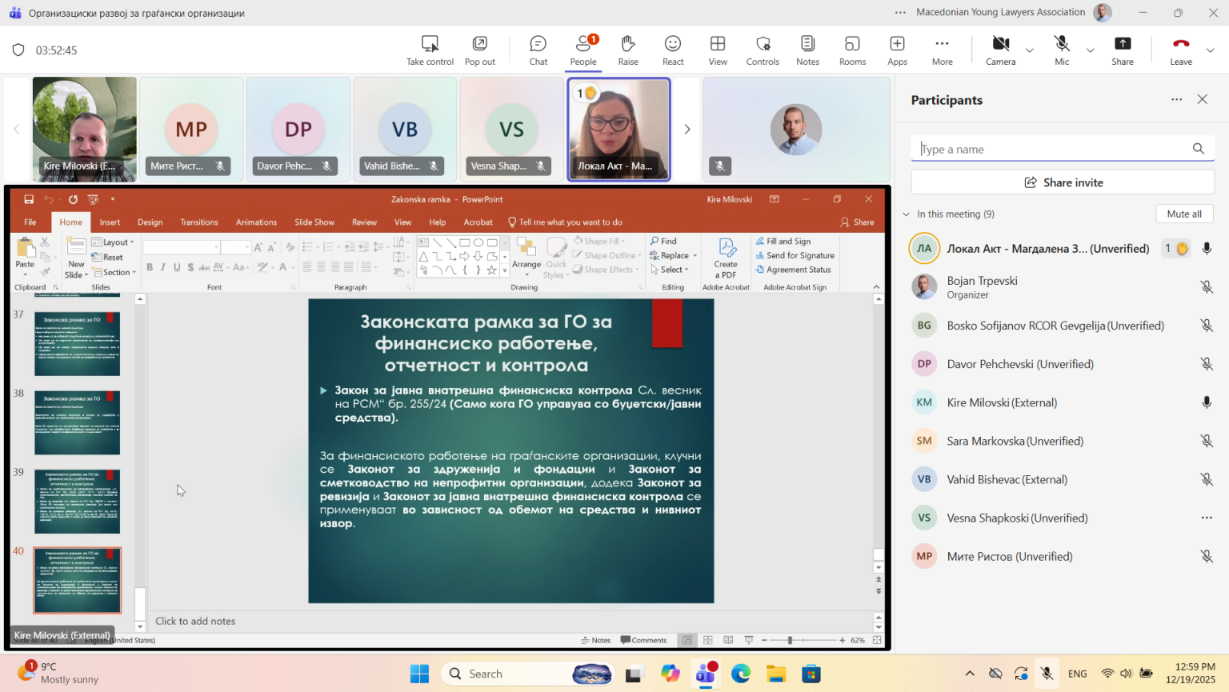Viewport: 1229px width, 692px height.
Task: Pop out the shared content
Action: 479,50
